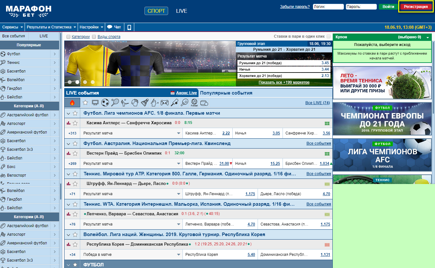
Task: Choose the Futsal filter icon
Action: (x=194, y=103)
